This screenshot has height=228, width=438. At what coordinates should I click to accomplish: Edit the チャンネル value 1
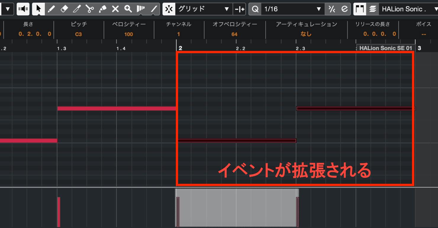178,34
